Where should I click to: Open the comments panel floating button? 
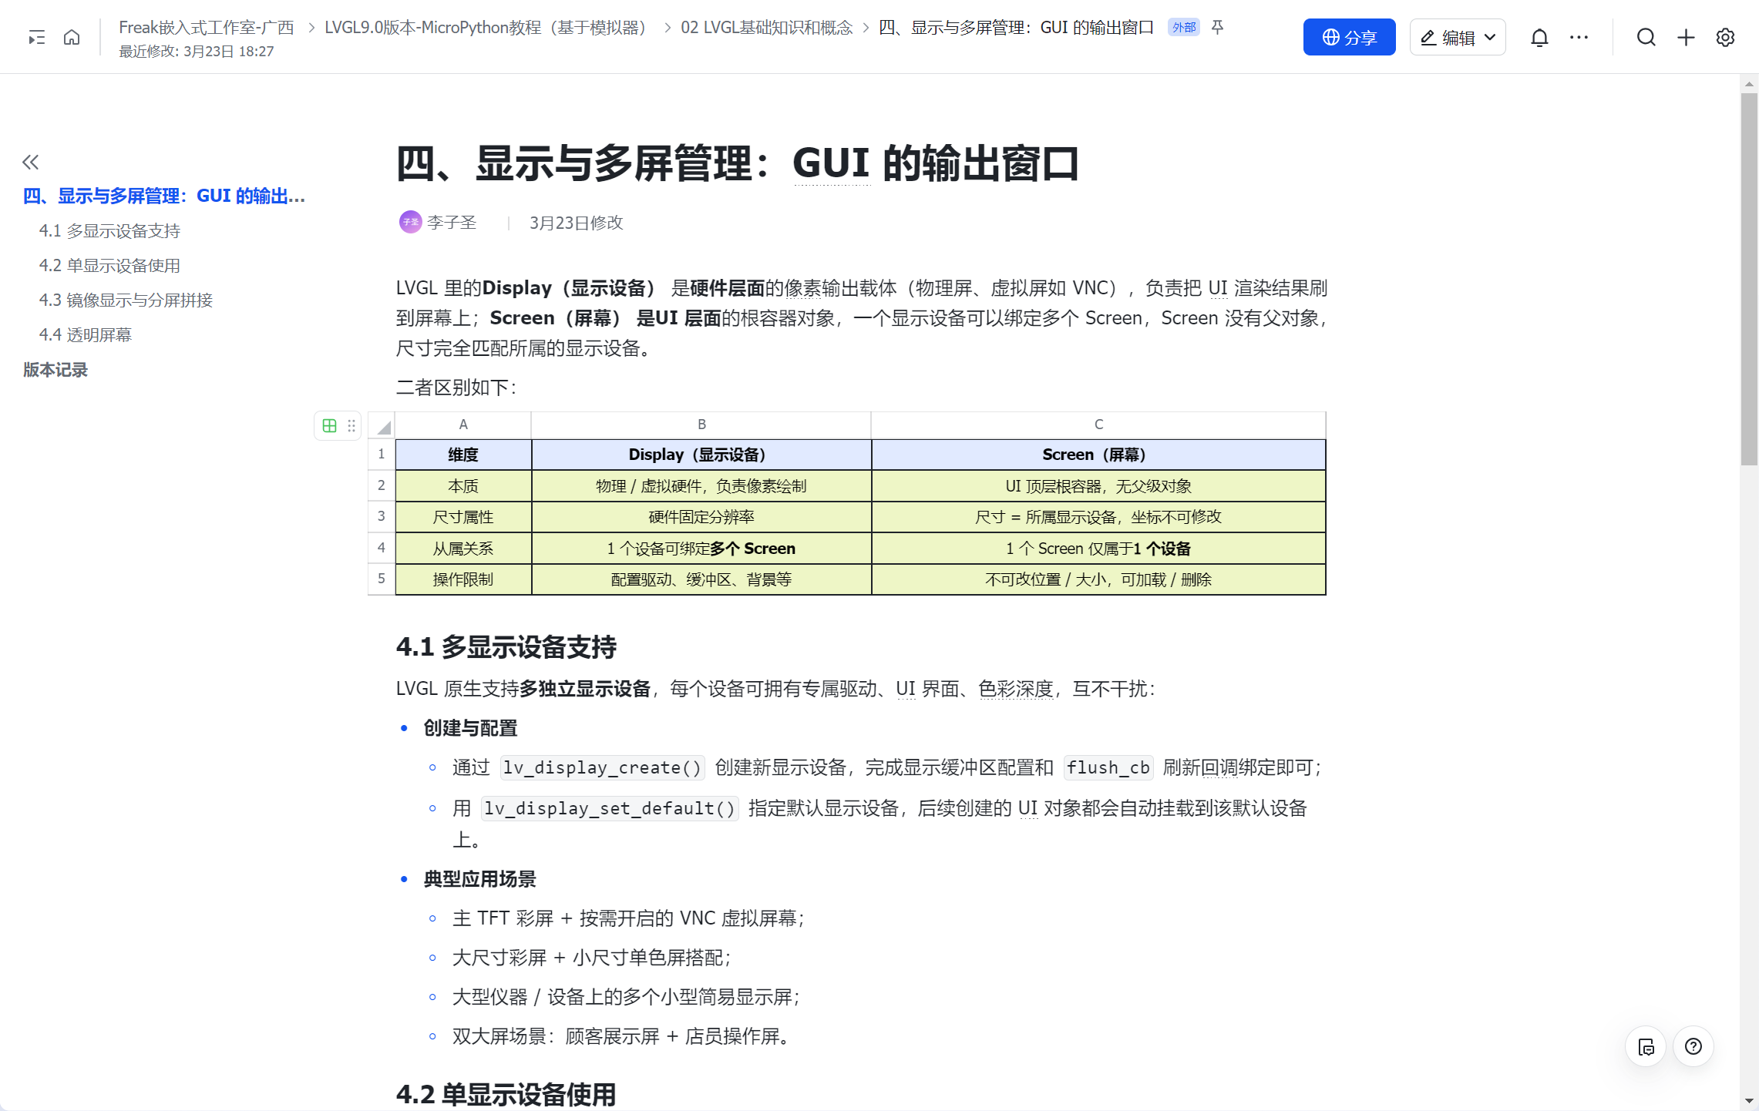(1646, 1046)
